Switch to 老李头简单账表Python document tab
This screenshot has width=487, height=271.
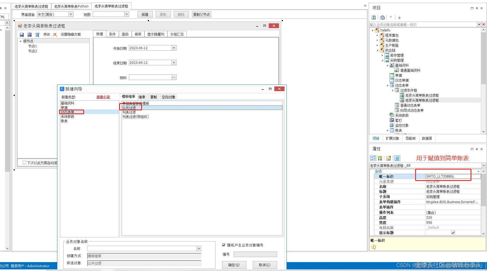71,6
